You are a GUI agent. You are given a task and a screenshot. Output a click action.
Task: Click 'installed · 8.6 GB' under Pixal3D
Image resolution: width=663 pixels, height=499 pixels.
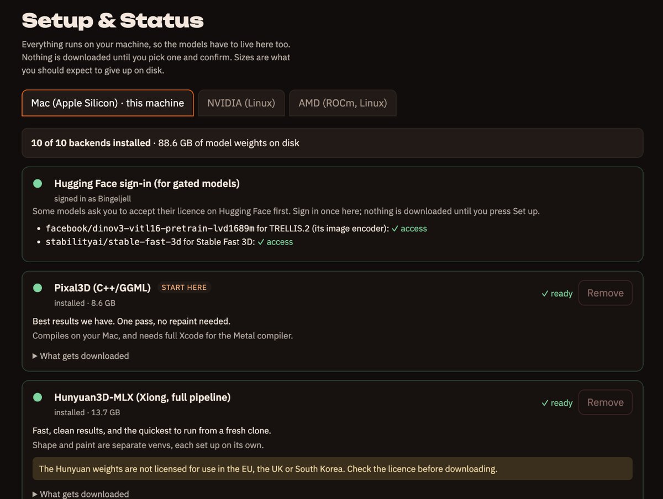coord(85,303)
